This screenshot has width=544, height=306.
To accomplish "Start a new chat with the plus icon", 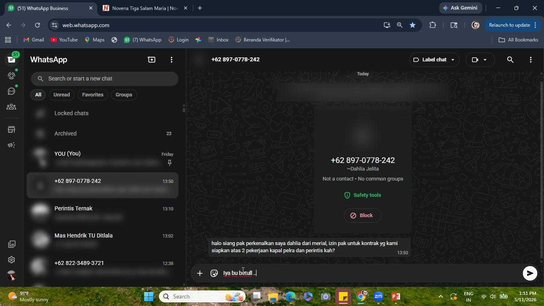I will pyautogui.click(x=151, y=59).
